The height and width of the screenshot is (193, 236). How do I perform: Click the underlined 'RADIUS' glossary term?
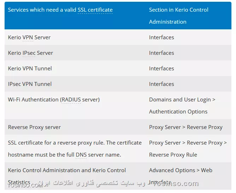click(x=71, y=100)
